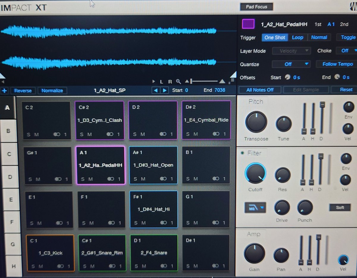Click the Tune knob
Screen dimensions: 357x278
[x=284, y=124]
